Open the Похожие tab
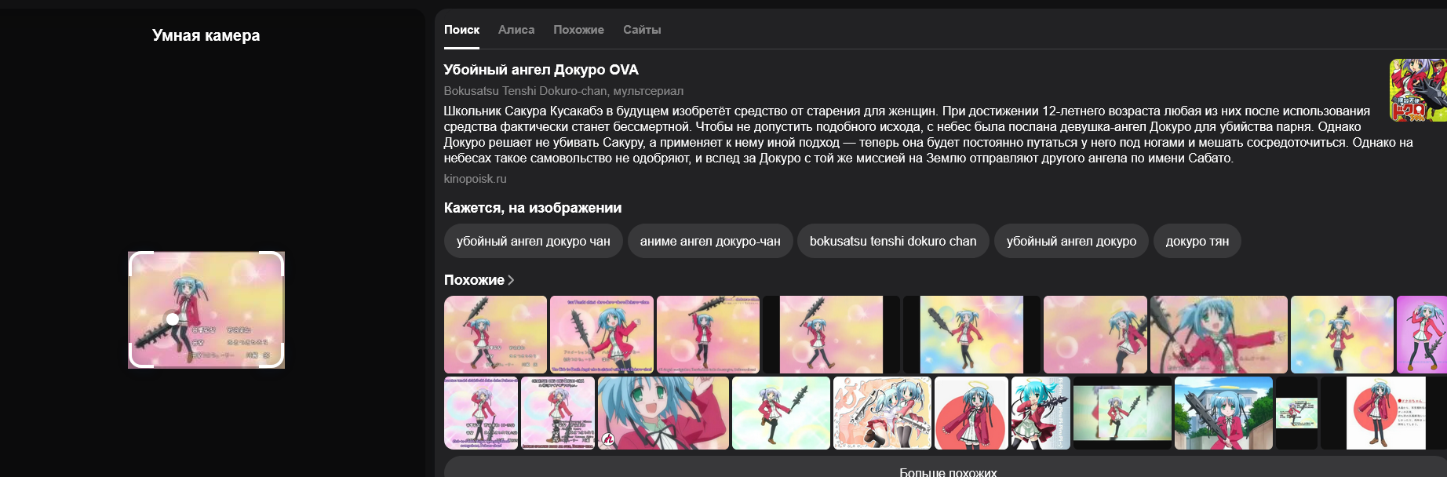 click(578, 30)
